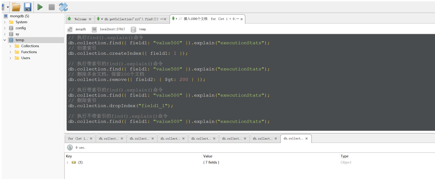The width and height of the screenshot is (435, 179).
Task: Click the Save script floppy icon
Action: (28, 7)
